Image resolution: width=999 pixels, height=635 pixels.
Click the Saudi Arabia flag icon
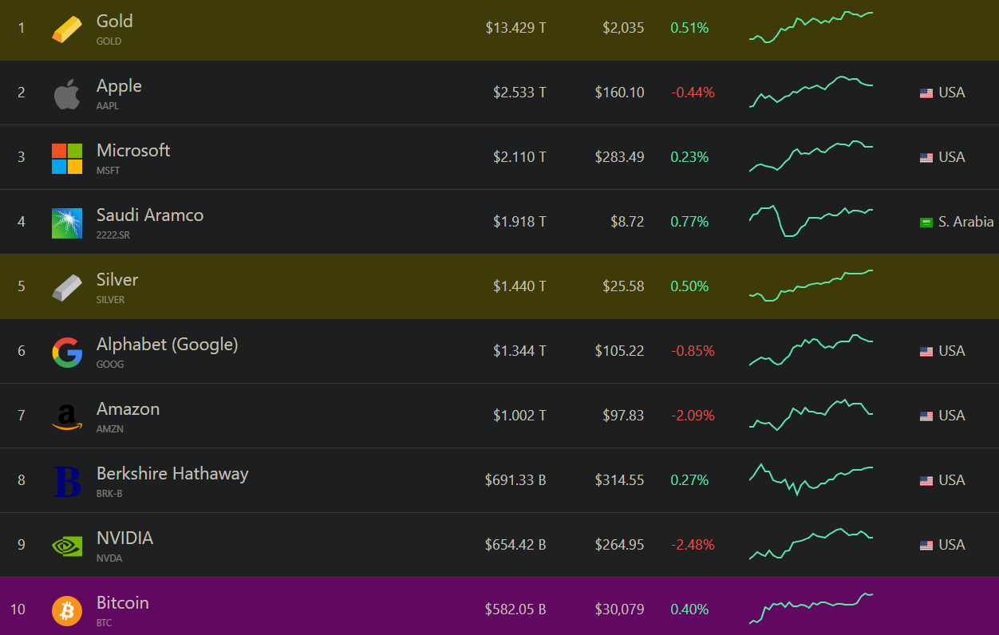(x=926, y=223)
